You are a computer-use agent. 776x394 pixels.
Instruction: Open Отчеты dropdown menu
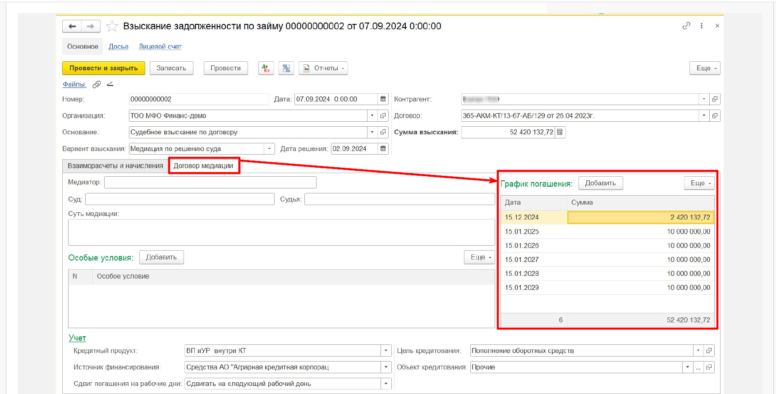pos(323,68)
